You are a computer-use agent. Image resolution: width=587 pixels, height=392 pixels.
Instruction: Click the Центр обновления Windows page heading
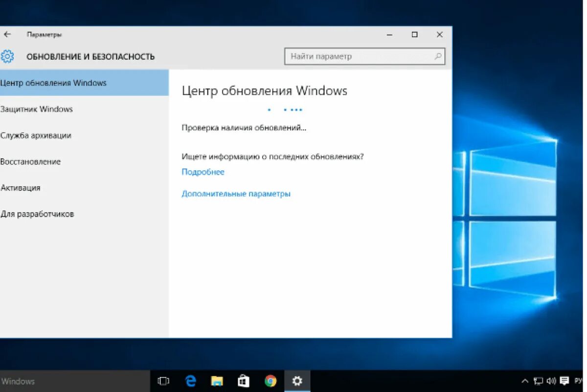pos(265,91)
